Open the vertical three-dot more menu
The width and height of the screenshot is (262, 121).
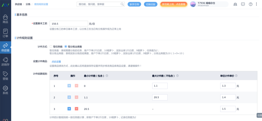(256, 4)
